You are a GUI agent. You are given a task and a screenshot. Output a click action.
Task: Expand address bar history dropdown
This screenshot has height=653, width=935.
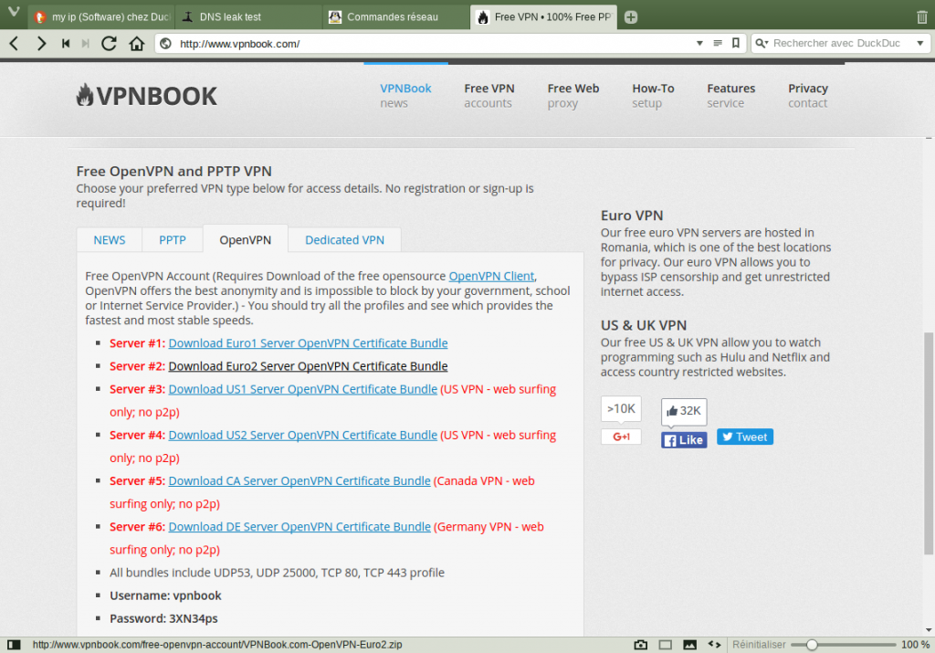pyautogui.click(x=699, y=43)
